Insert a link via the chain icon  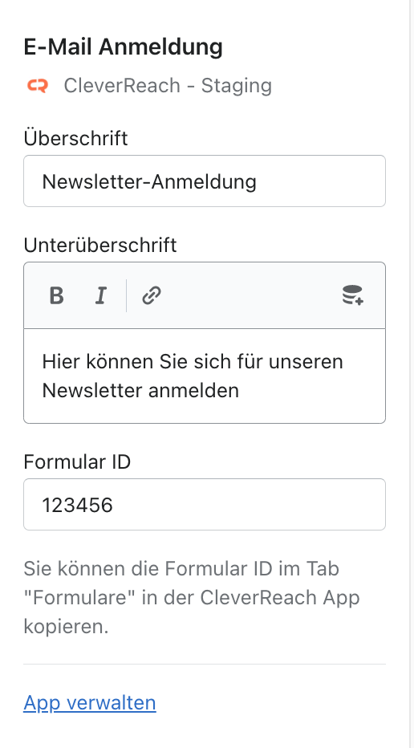click(152, 296)
